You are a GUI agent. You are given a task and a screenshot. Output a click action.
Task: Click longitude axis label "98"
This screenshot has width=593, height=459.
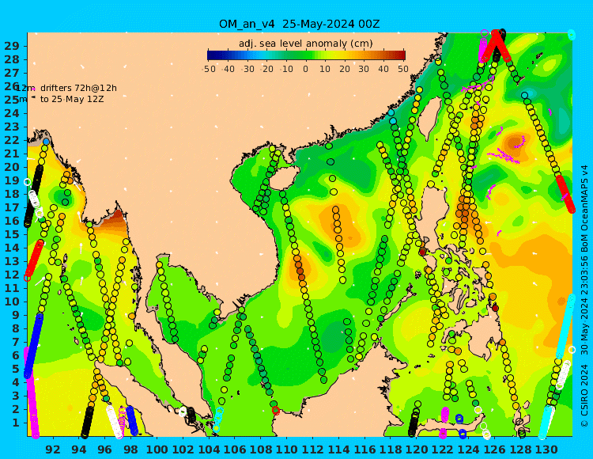click(x=130, y=450)
